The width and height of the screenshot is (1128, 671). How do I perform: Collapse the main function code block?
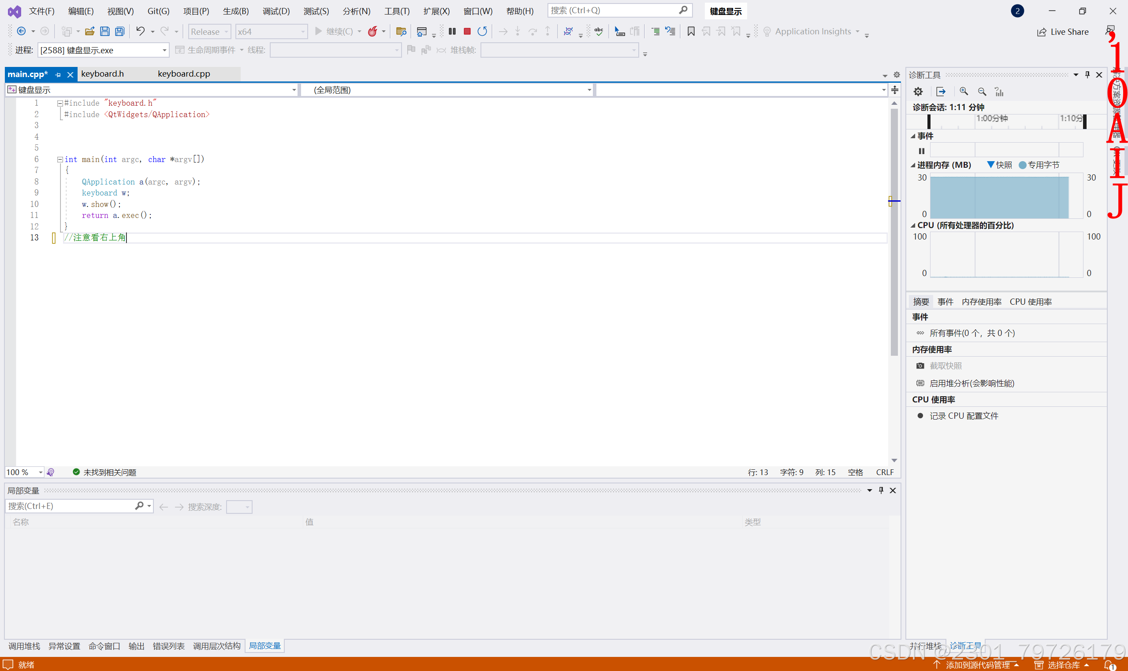click(60, 160)
